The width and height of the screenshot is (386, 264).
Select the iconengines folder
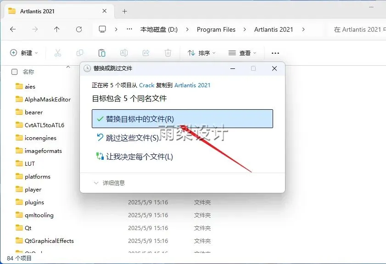click(x=36, y=138)
